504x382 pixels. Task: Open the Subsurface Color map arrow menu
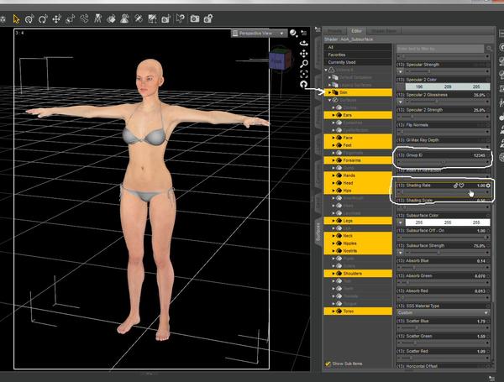pyautogui.click(x=400, y=222)
